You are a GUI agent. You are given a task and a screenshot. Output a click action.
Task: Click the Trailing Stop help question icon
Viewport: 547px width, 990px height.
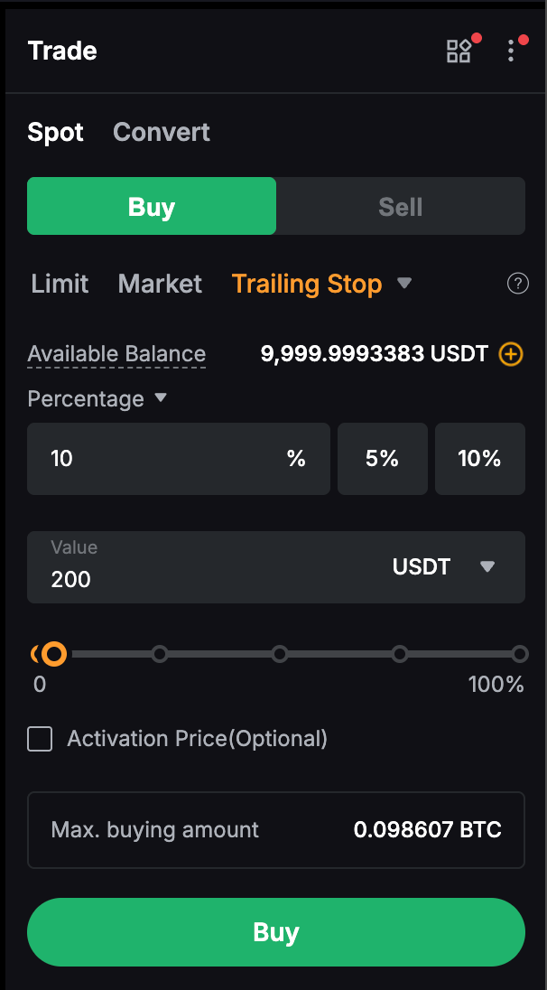(517, 285)
